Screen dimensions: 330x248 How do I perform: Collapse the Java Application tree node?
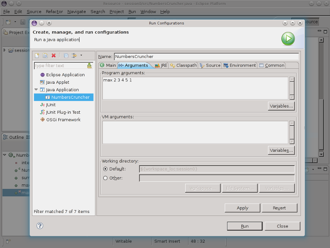(x=36, y=90)
